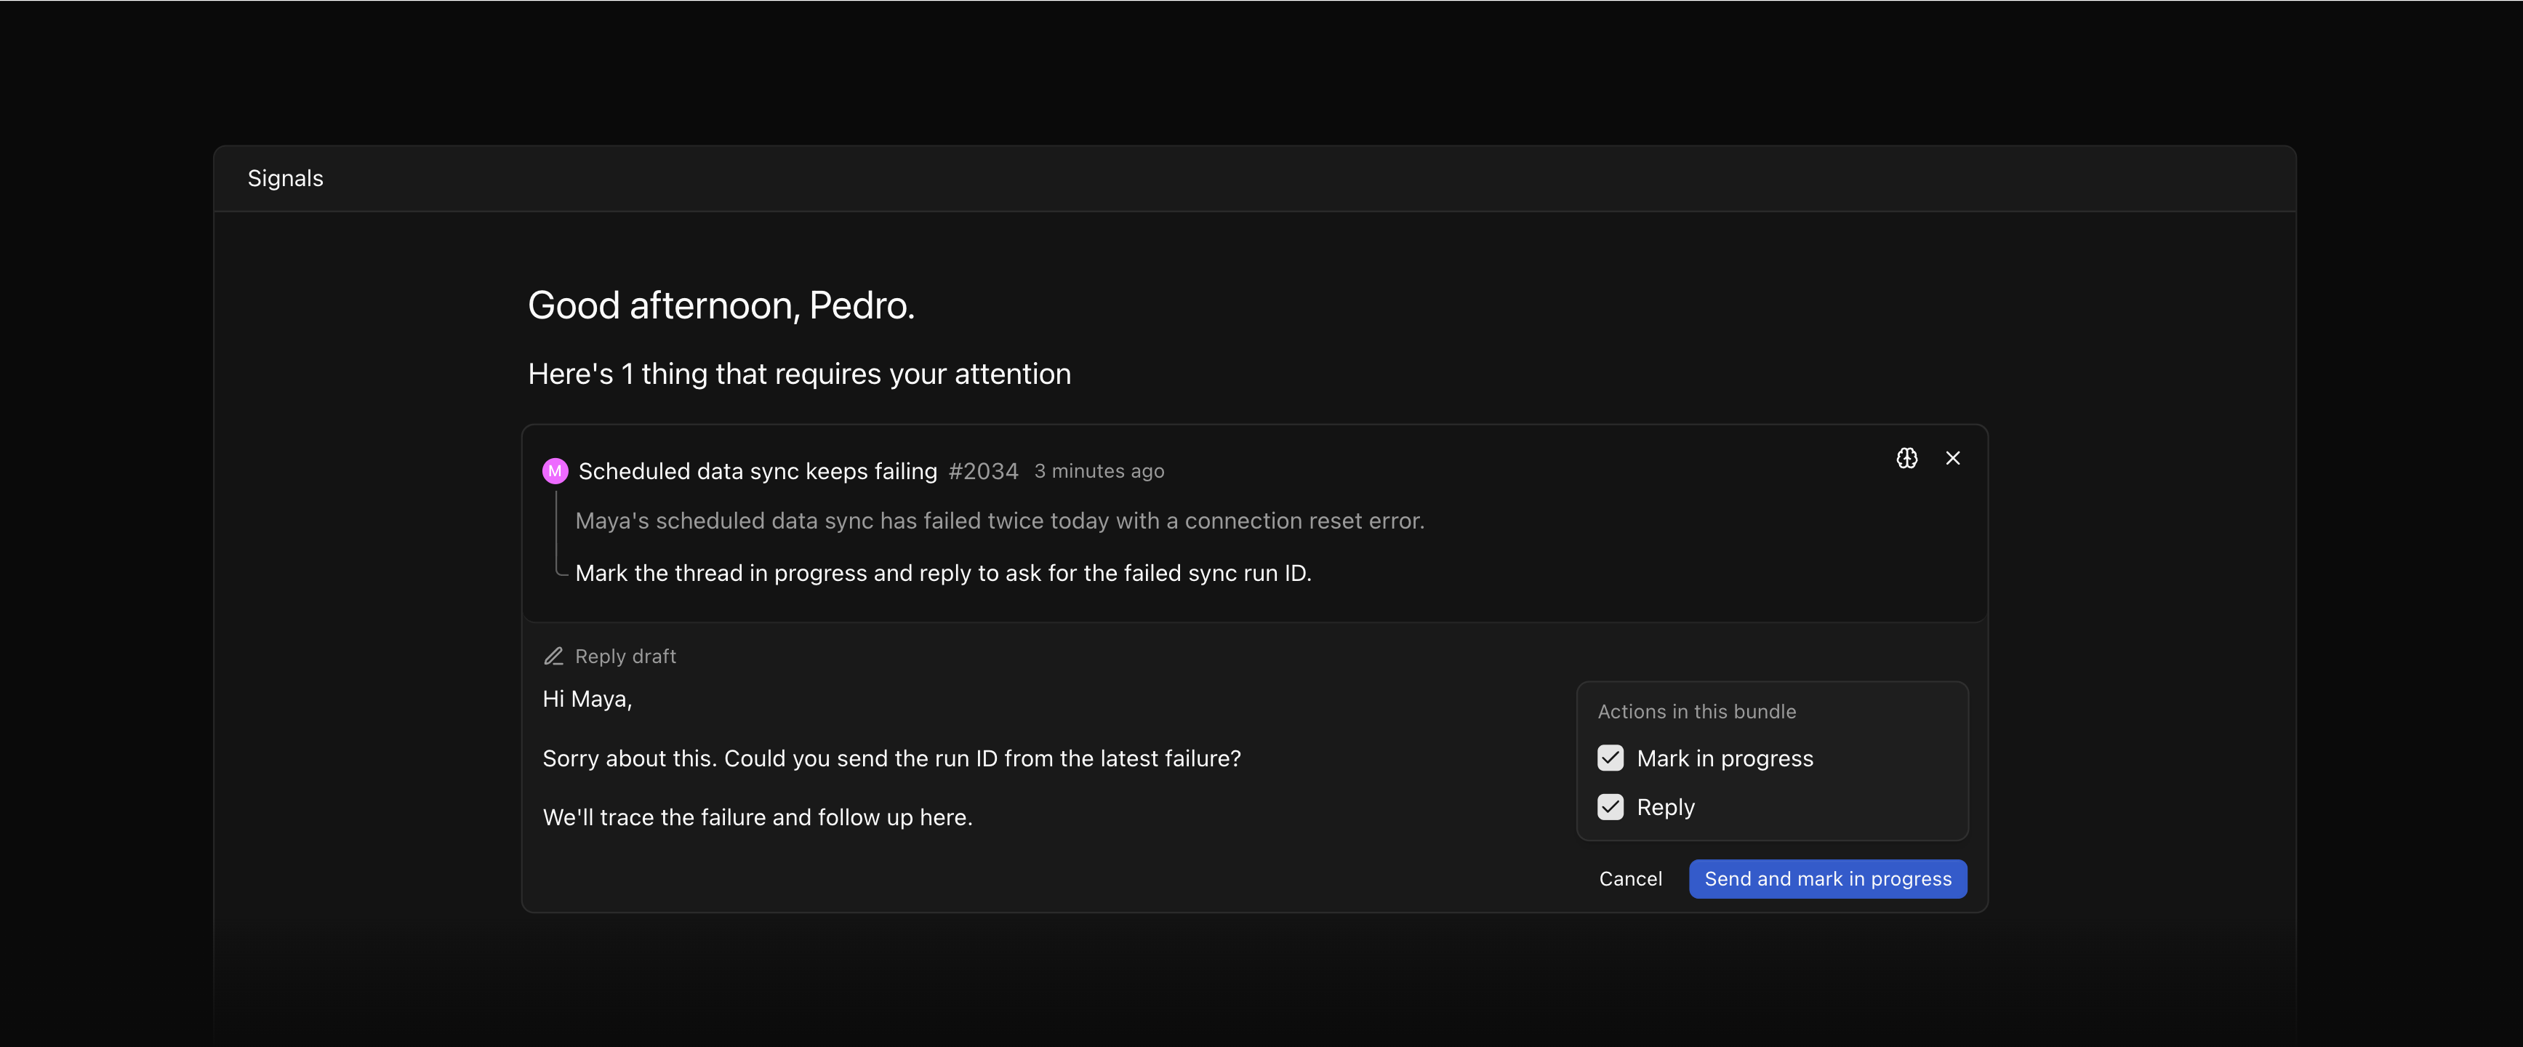Click Send and mark in progress
This screenshot has width=2523, height=1047.
point(1828,878)
